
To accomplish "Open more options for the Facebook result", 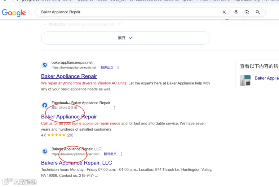I will (x=115, y=108).
